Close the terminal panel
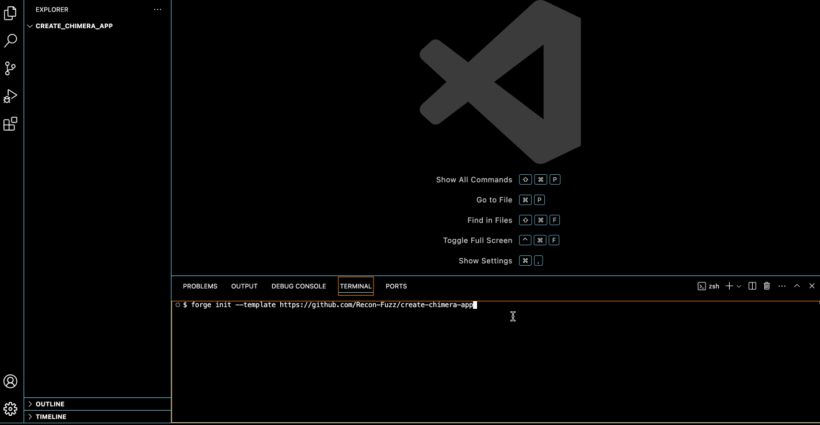820x425 pixels. pos(812,286)
